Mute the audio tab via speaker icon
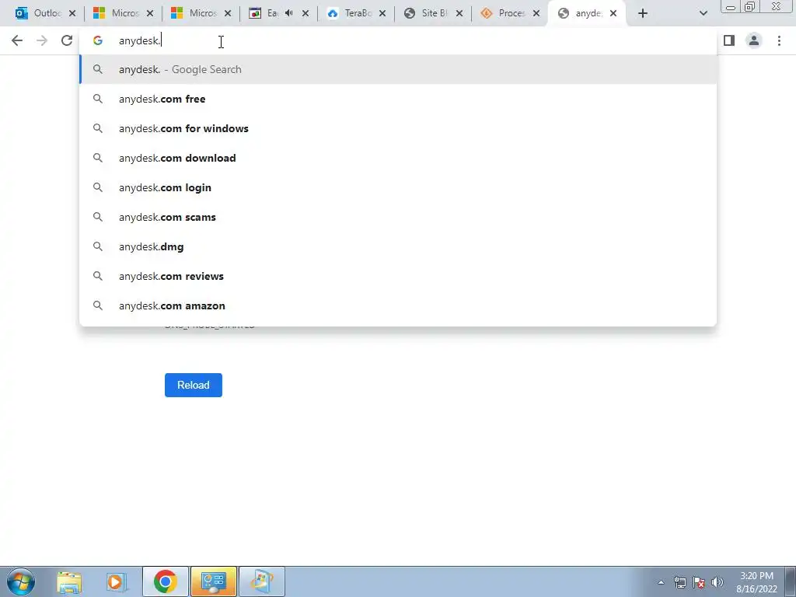 [x=289, y=13]
